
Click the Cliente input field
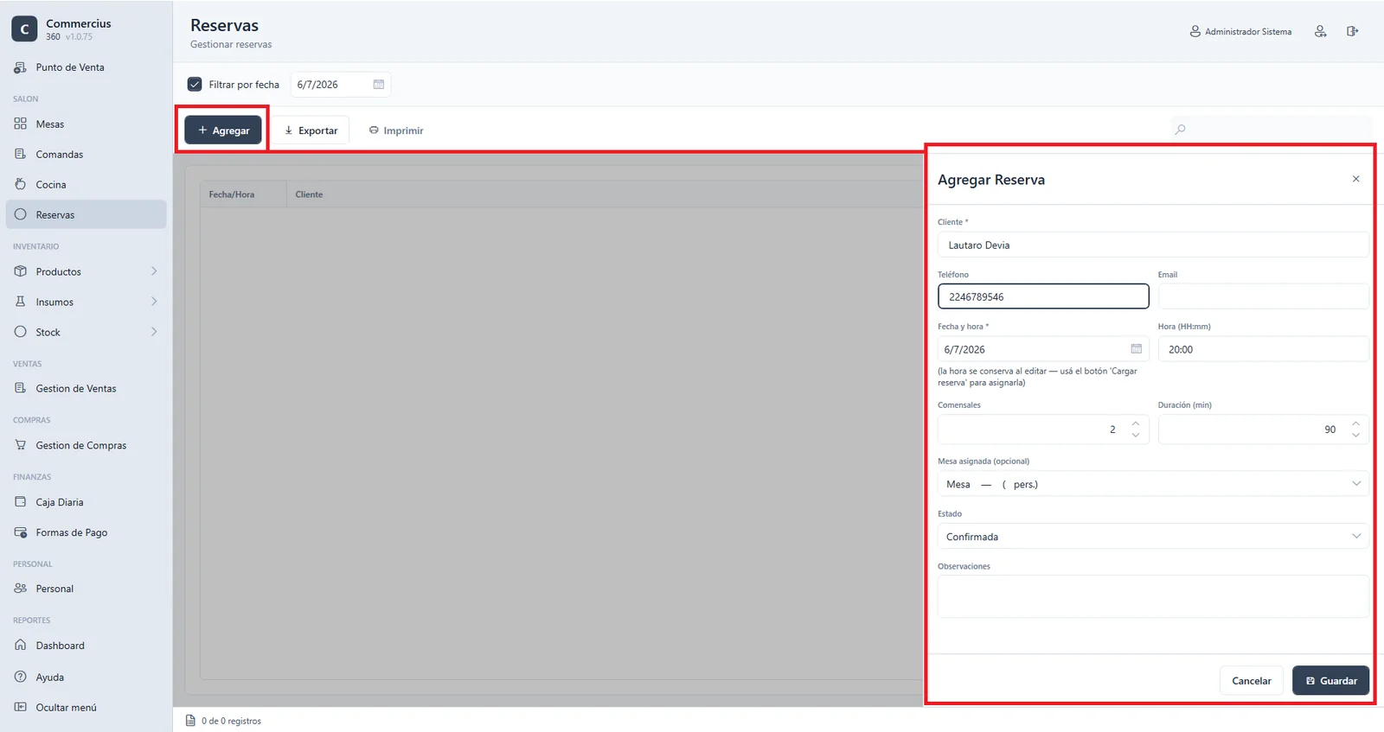[1153, 245]
